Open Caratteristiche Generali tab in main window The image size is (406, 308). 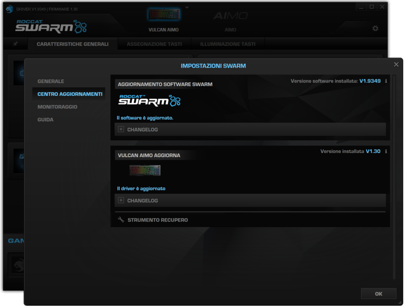click(x=73, y=44)
